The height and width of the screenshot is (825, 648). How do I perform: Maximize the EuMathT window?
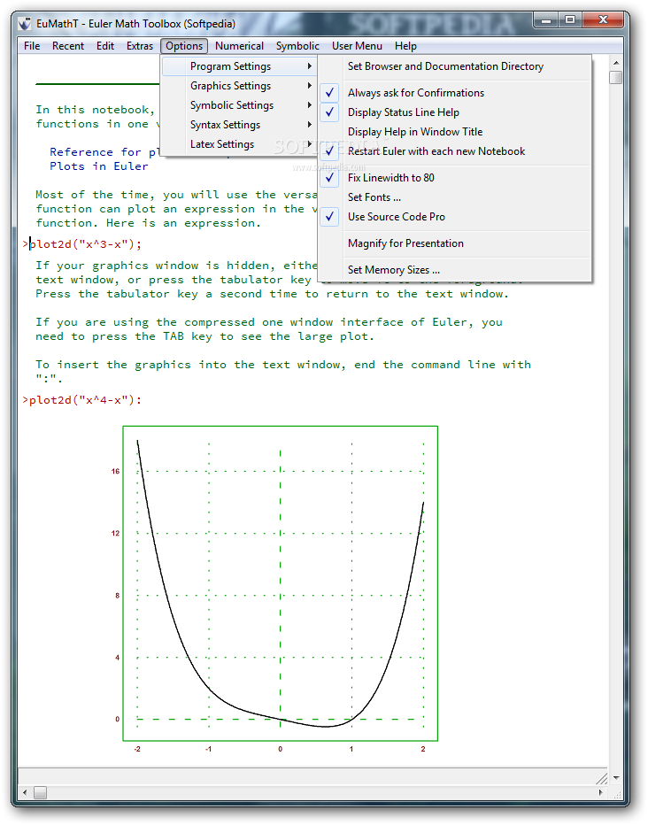570,20
